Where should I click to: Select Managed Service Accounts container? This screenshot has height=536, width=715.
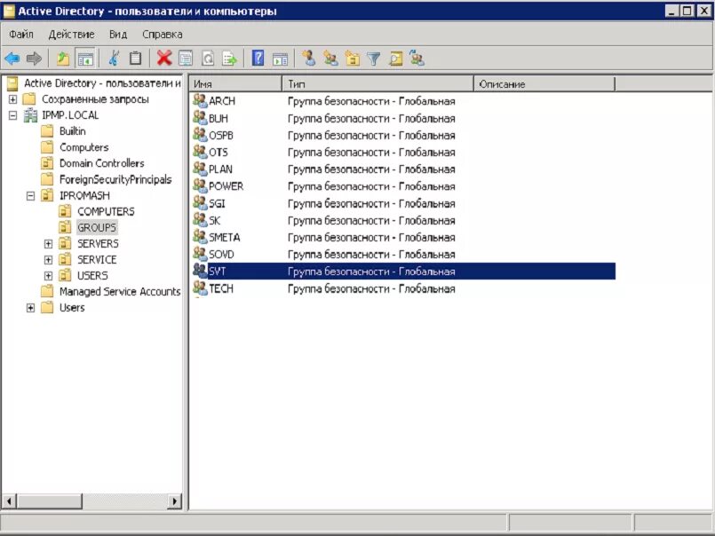(120, 292)
